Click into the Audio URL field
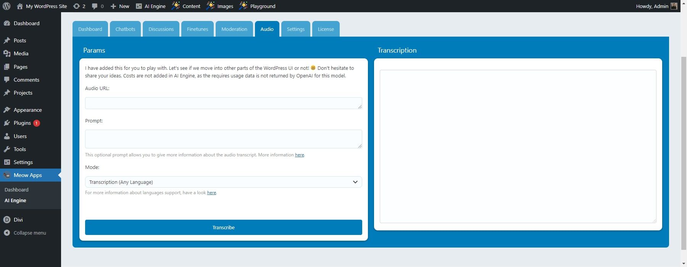 pos(223,103)
